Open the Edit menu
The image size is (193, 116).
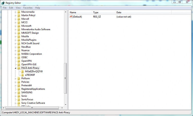(11, 8)
